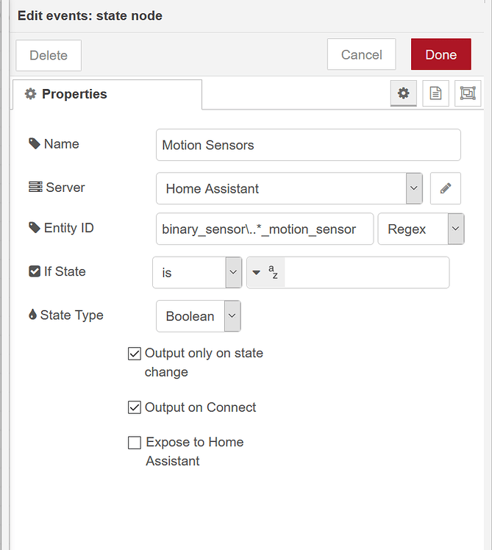Screen dimensions: 492x550
Task: Enable Expose to Home Assistant
Action: 135,443
